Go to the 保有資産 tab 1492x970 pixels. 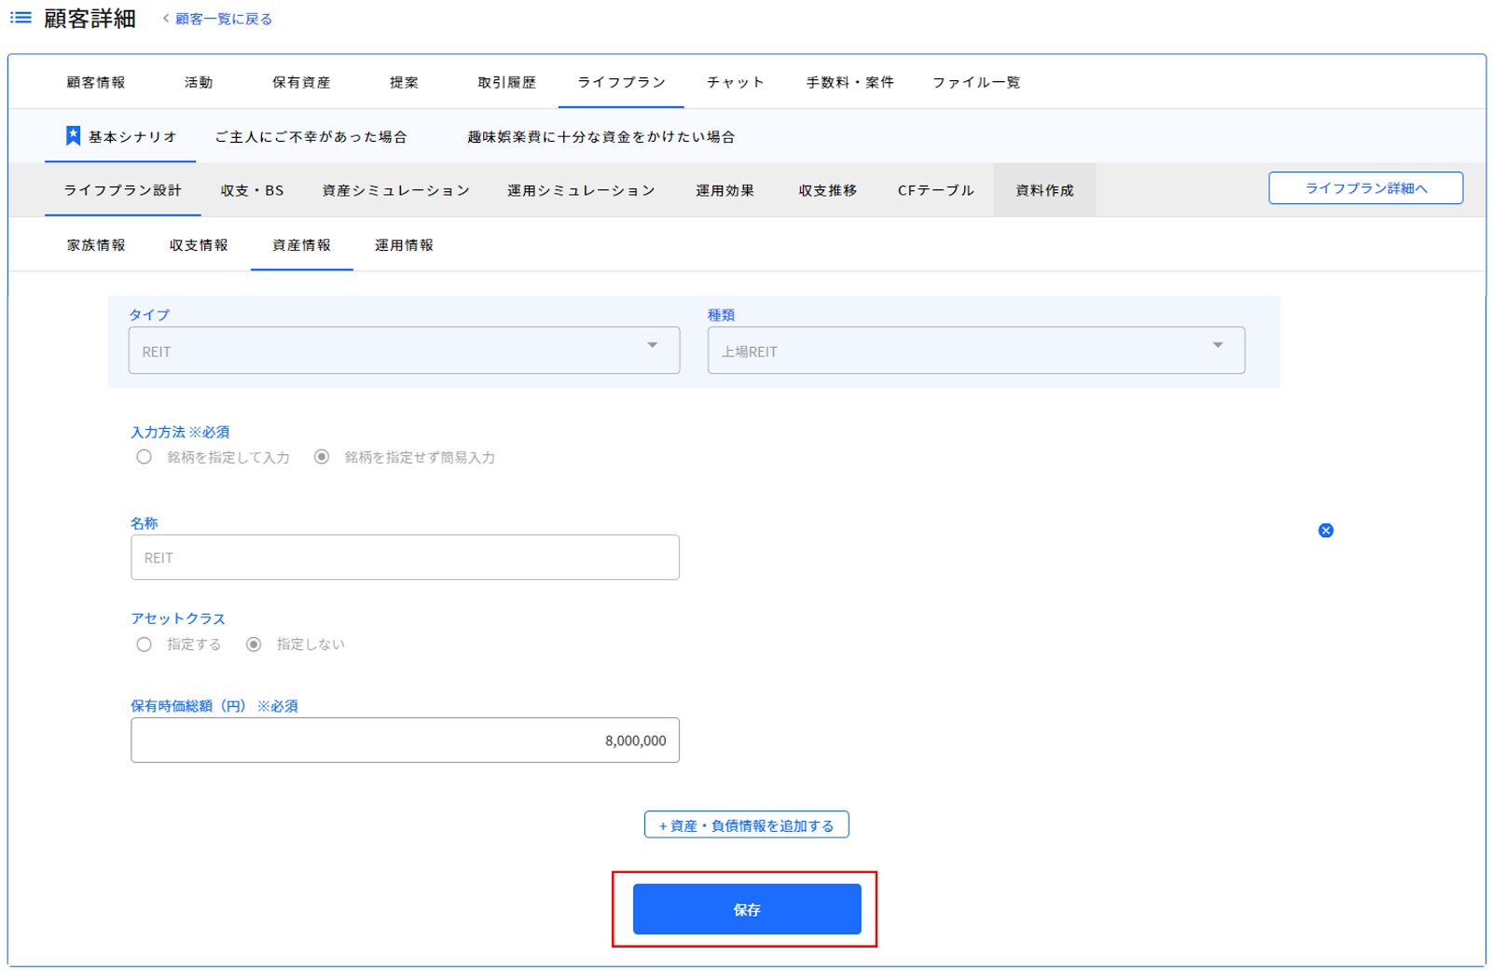pos(301,82)
